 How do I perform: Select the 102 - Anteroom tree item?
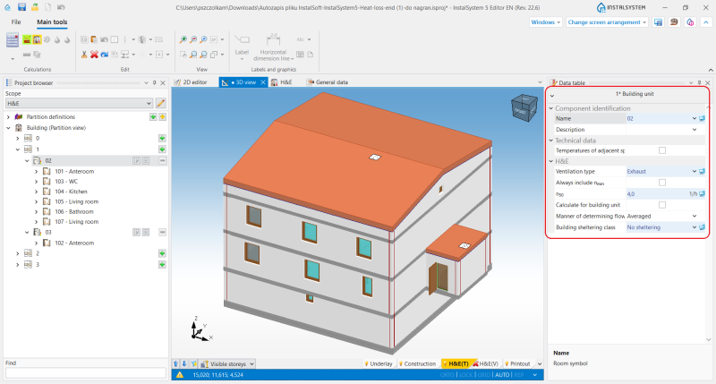74,243
